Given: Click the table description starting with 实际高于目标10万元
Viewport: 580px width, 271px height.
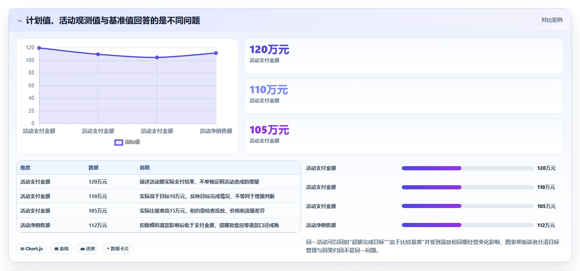Looking at the screenshot, I should (207, 196).
